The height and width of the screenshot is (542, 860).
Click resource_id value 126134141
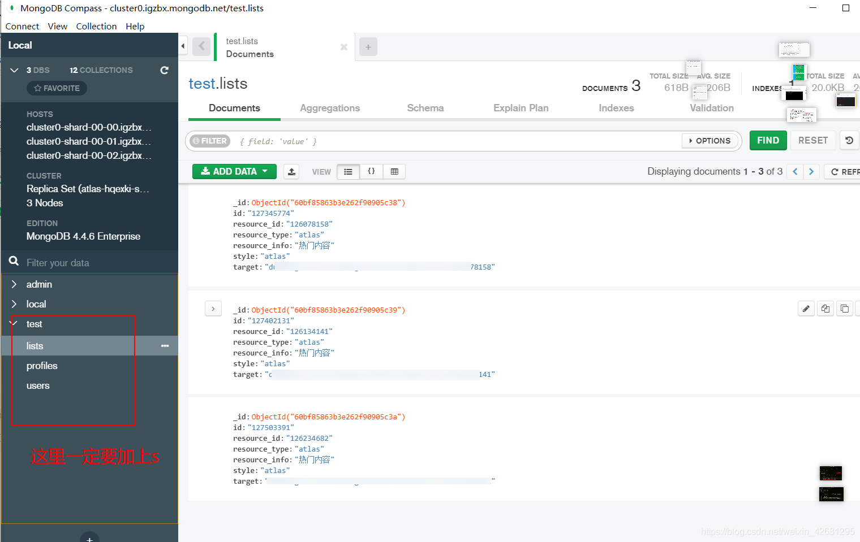tap(309, 331)
